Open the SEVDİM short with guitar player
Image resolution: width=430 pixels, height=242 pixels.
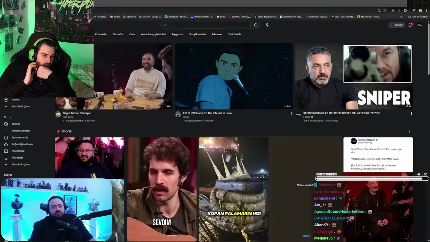(162, 189)
